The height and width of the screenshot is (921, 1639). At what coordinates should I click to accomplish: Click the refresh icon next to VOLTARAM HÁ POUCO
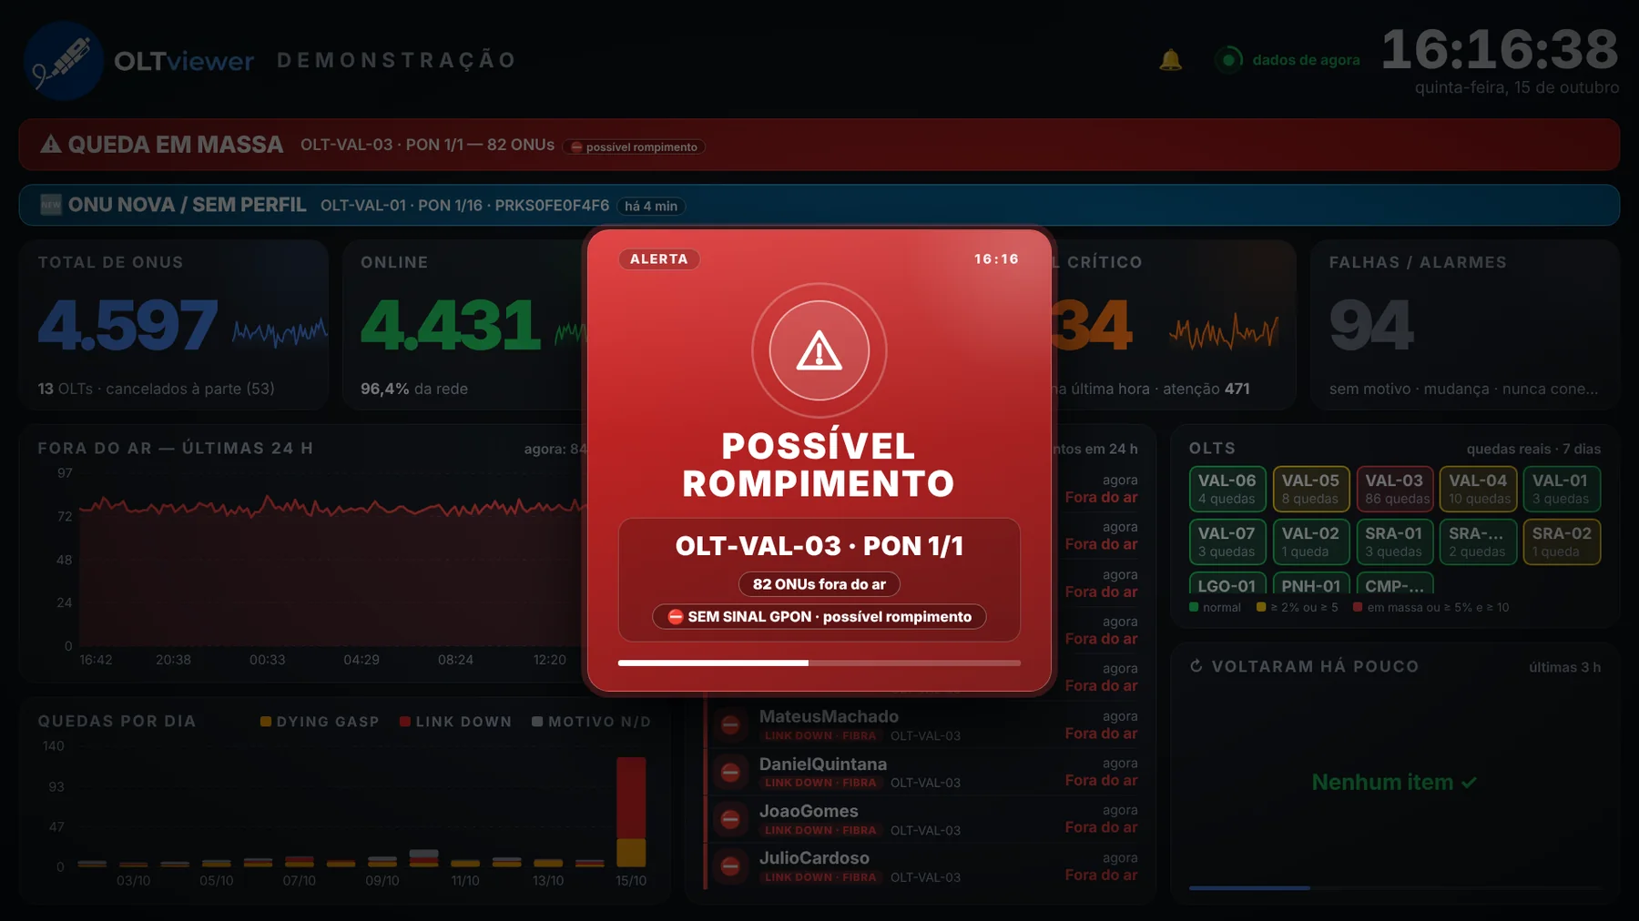pyautogui.click(x=1196, y=666)
